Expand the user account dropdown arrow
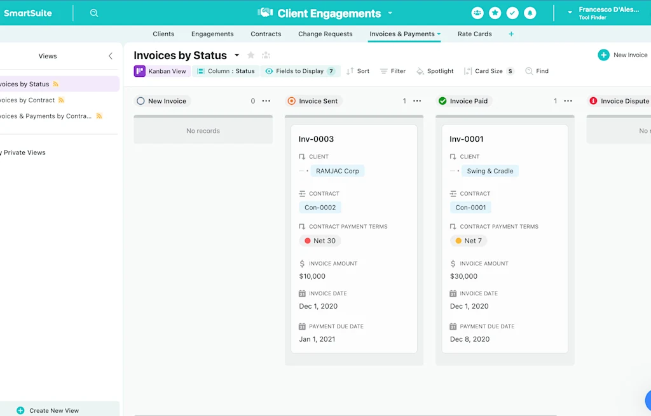 pos(570,13)
